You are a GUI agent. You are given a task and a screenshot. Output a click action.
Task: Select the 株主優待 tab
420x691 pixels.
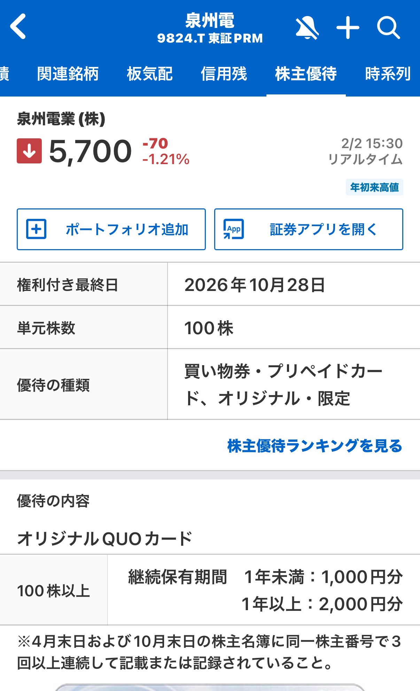306,74
